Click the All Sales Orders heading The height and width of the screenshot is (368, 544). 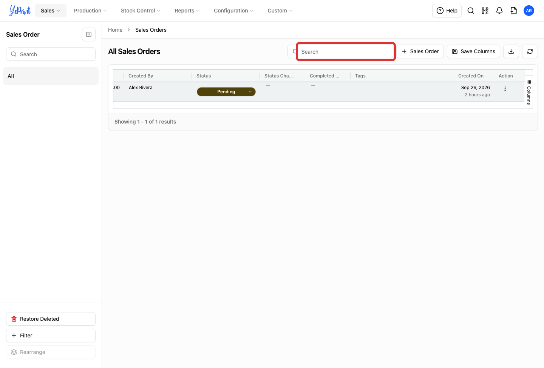134,51
